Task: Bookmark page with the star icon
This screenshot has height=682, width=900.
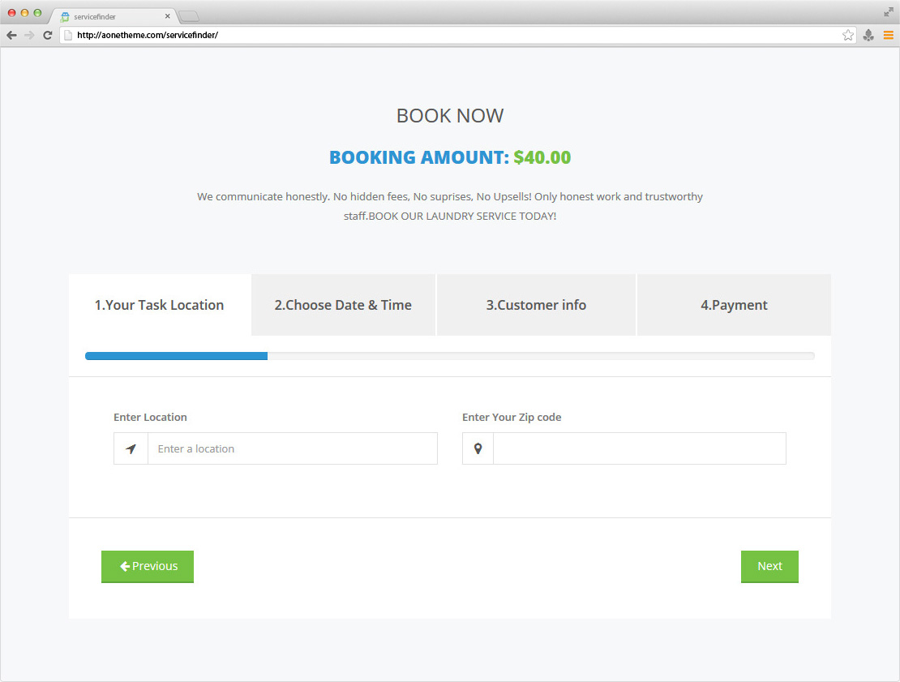Action: click(x=848, y=35)
